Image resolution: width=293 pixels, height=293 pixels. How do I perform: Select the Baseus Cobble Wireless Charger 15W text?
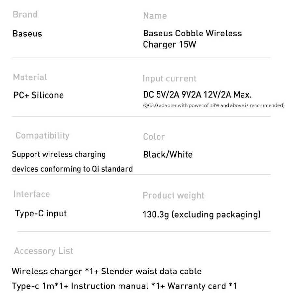tap(192, 38)
